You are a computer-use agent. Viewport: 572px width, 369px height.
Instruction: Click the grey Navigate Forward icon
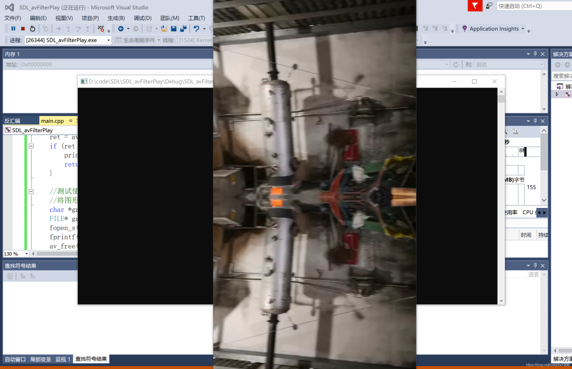click(x=136, y=29)
